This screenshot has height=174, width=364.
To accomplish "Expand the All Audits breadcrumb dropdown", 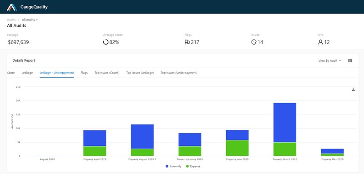I will click(x=30, y=20).
